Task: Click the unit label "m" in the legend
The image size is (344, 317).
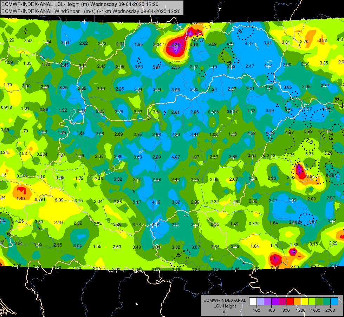Action: click(x=225, y=312)
